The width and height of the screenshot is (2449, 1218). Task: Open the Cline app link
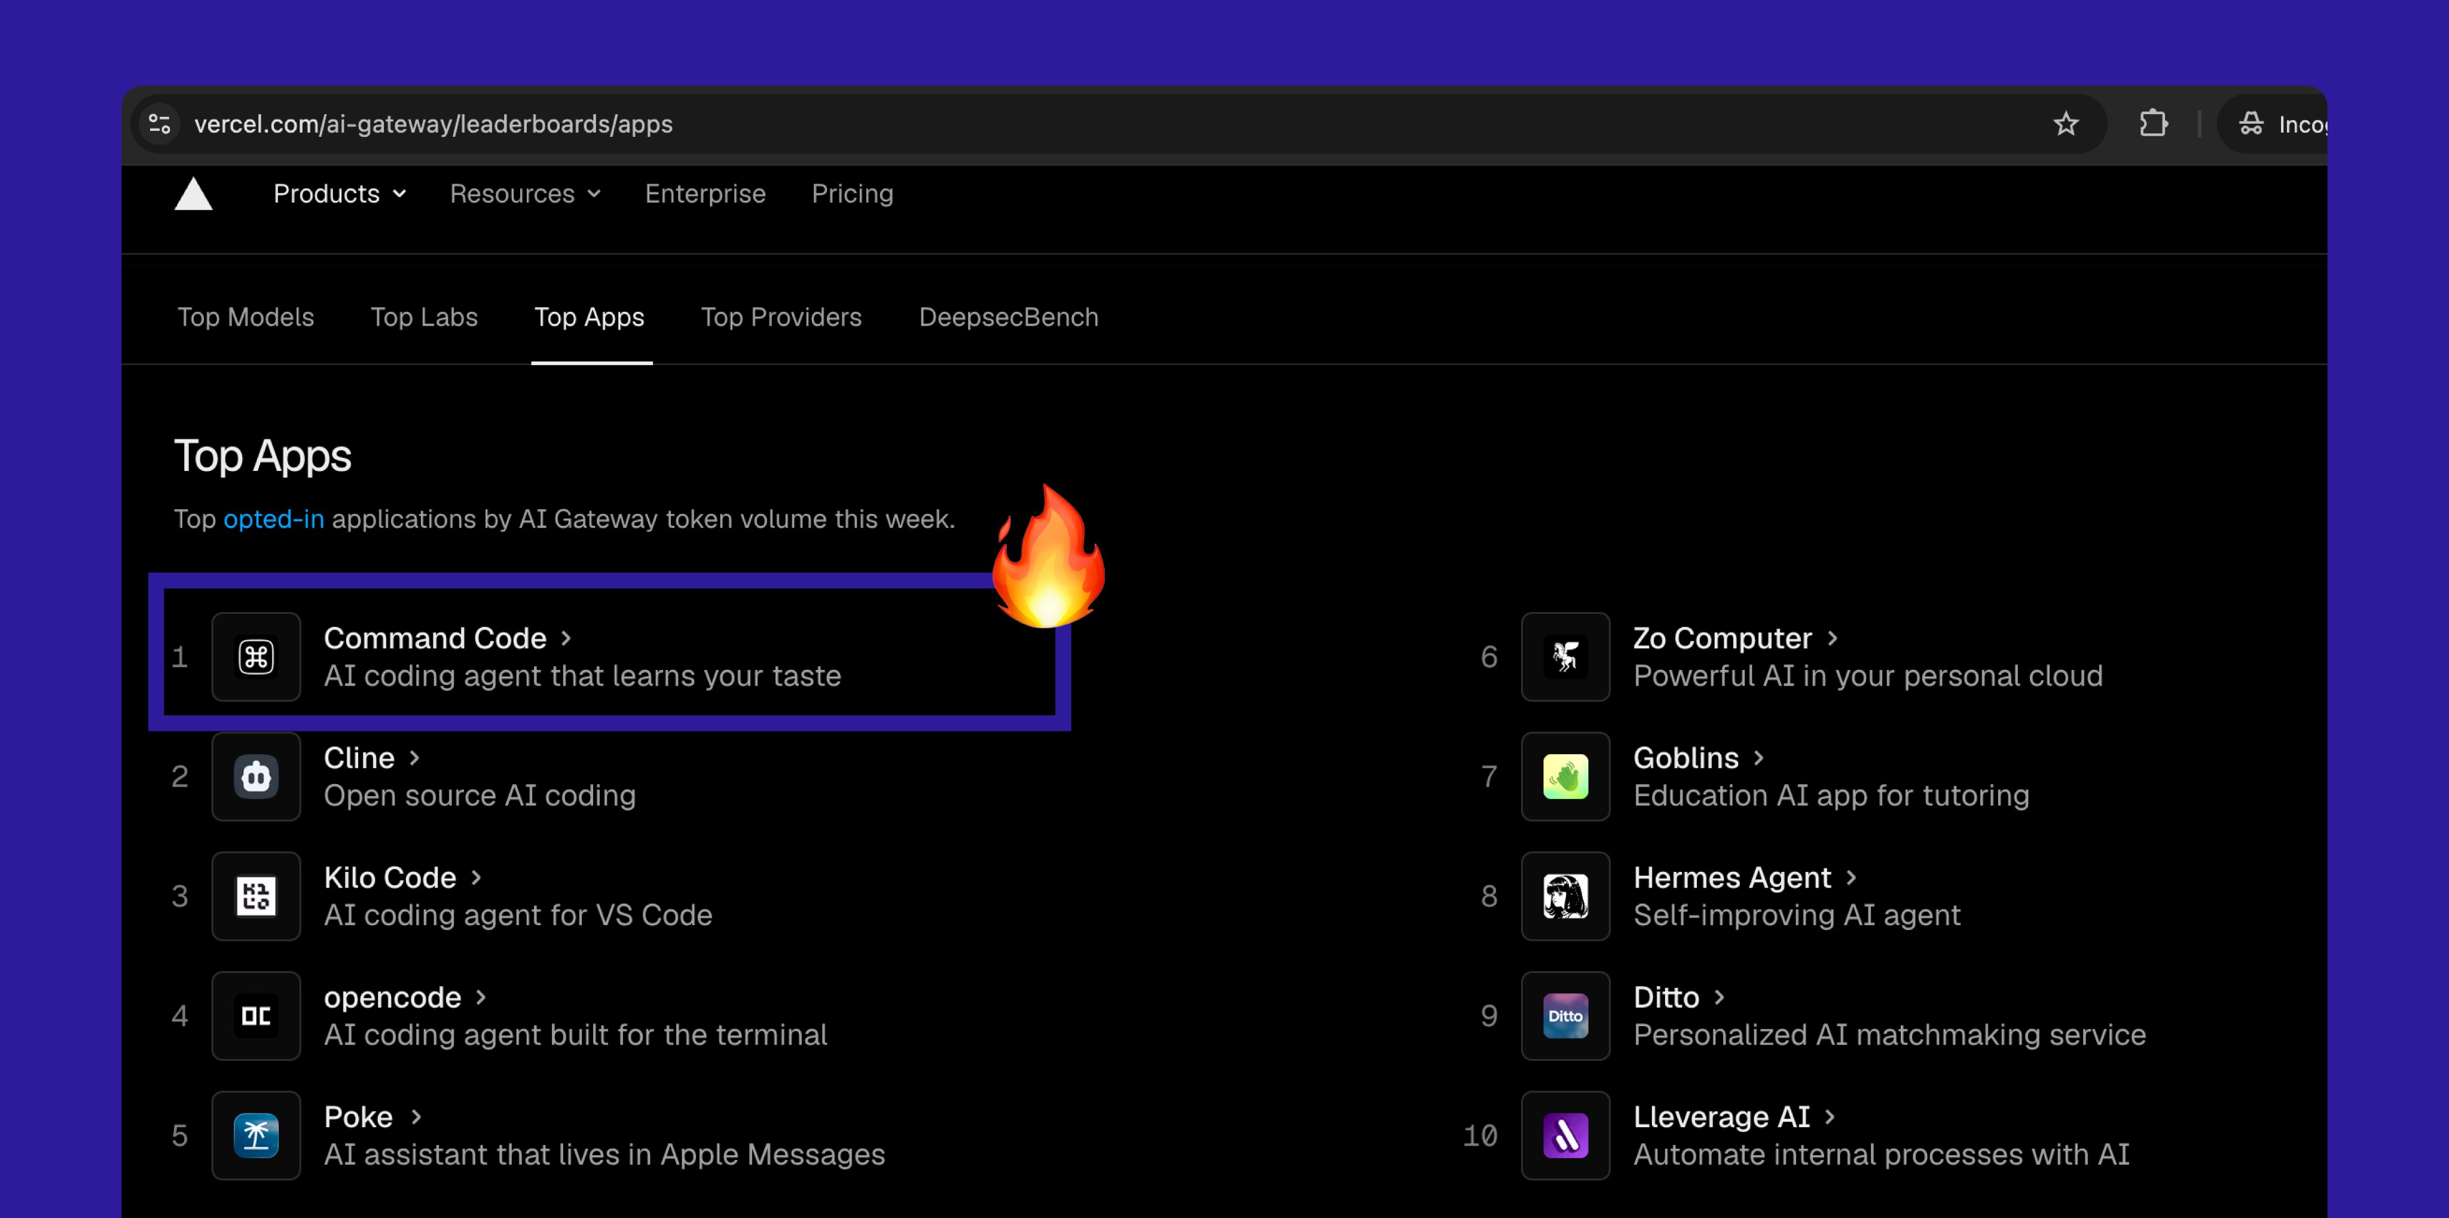pos(359,758)
